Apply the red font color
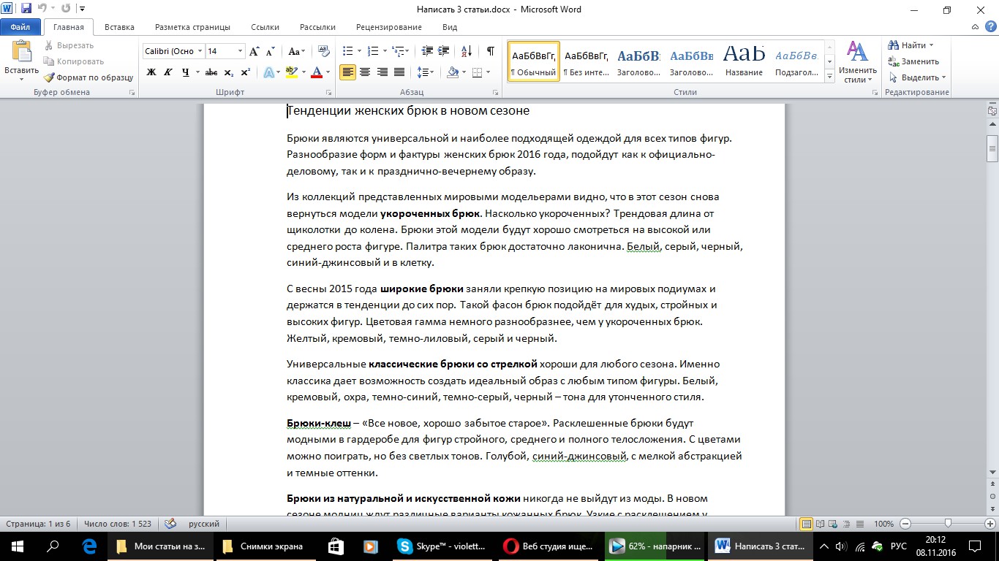The width and height of the screenshot is (999, 561). tap(316, 72)
